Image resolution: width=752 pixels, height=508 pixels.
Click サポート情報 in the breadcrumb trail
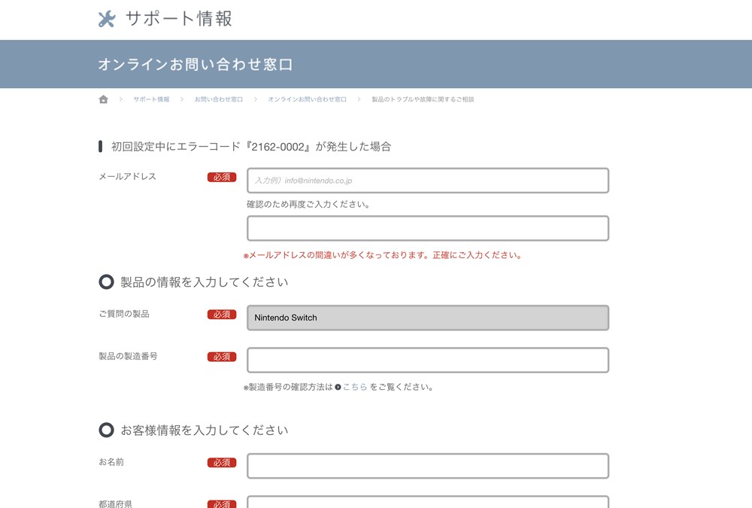(150, 99)
